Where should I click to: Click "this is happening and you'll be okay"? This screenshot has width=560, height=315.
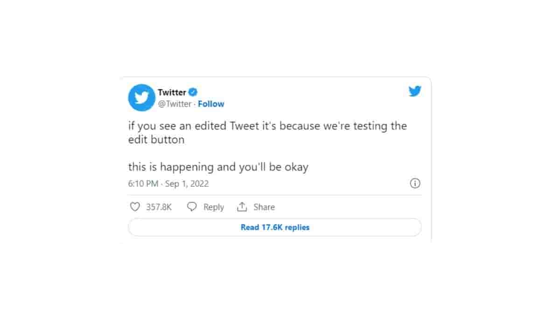(218, 167)
